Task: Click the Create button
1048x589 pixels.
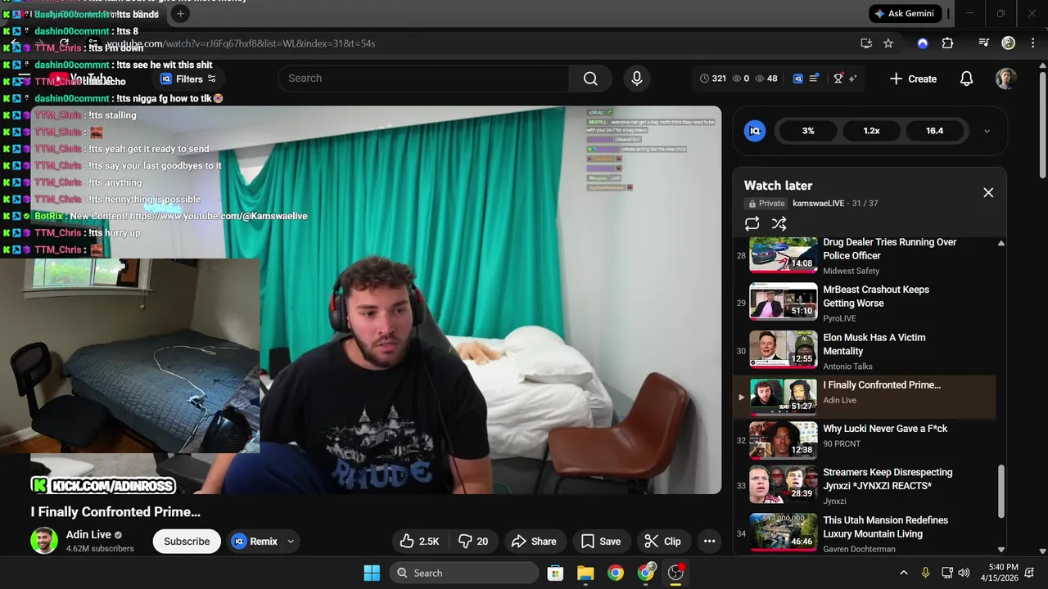Action: click(x=913, y=79)
